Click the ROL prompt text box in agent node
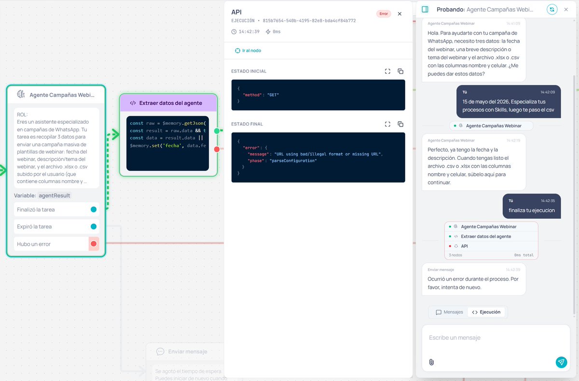Image resolution: width=579 pixels, height=381 pixels. pyautogui.click(x=56, y=148)
